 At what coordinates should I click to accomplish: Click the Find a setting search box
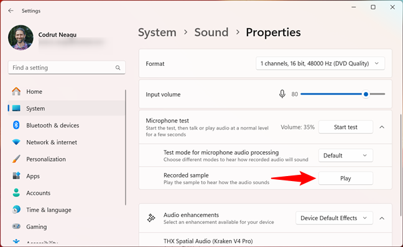(67, 68)
